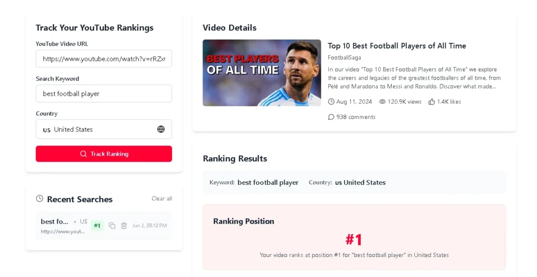This screenshot has height=277, width=537.
Task: Click the FootballSaga channel name
Action: pos(344,58)
